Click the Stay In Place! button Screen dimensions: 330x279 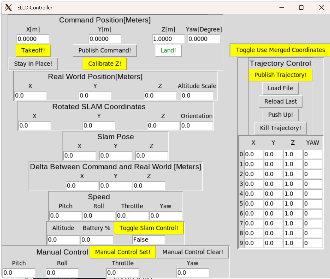(33, 64)
